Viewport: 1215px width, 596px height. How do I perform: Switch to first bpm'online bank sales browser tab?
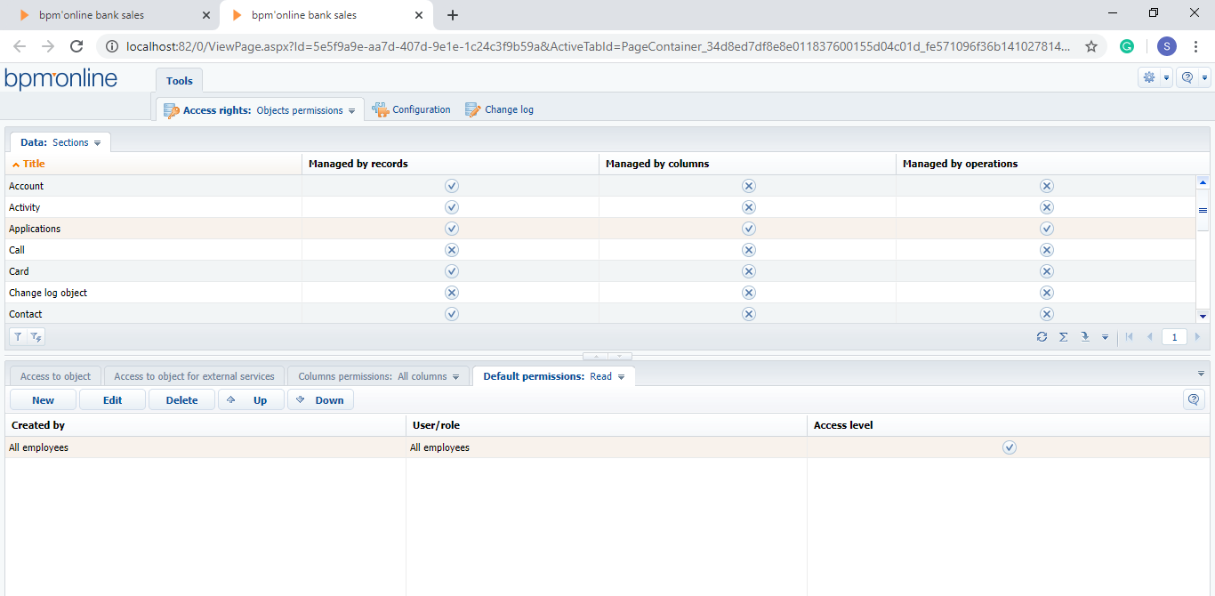point(111,15)
